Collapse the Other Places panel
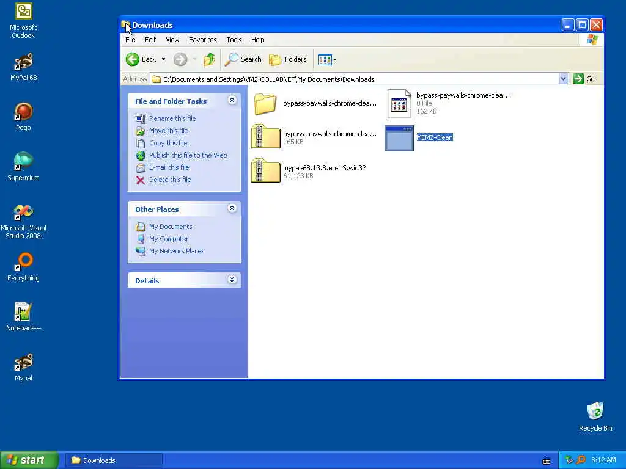Image resolution: width=626 pixels, height=469 pixels. click(x=232, y=208)
